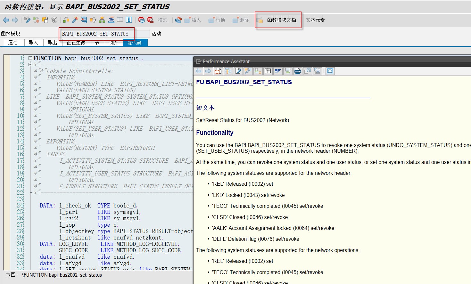Collapse the FUNCTION code block at line 1

pyautogui.click(x=29, y=58)
